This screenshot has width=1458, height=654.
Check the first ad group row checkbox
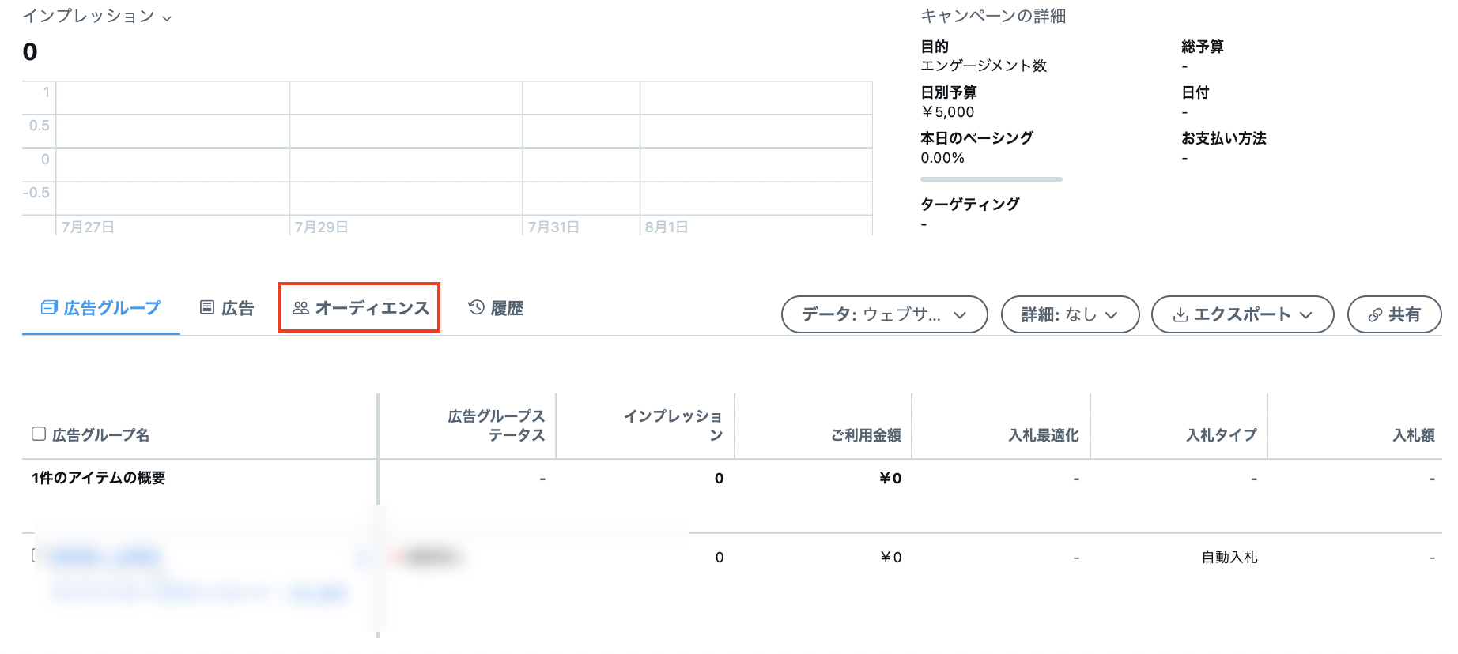pos(36,555)
